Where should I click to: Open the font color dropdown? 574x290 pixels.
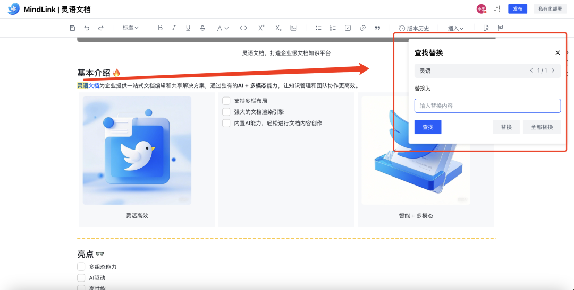(223, 28)
